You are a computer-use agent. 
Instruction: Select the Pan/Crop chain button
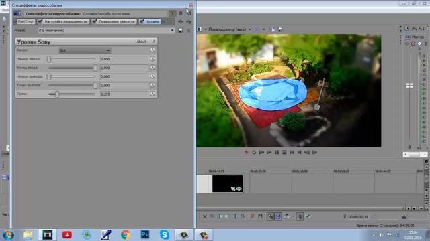click(x=26, y=21)
